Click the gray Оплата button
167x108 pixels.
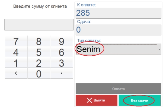(x=118, y=89)
